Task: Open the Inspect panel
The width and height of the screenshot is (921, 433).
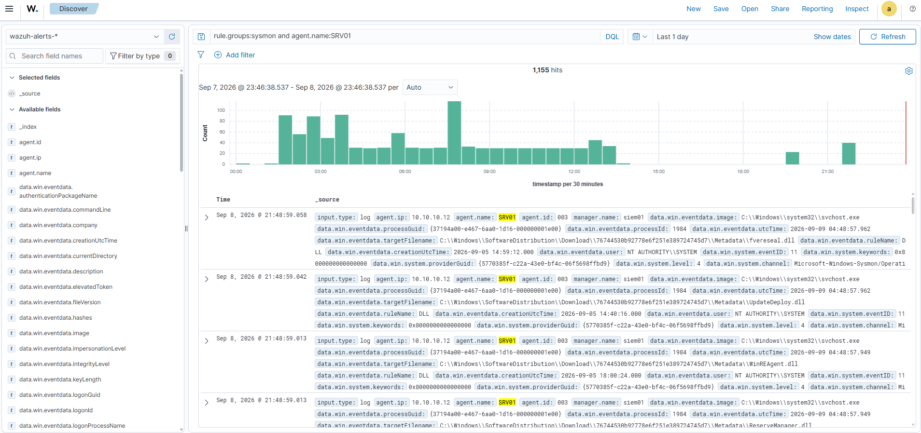Action: coord(857,9)
